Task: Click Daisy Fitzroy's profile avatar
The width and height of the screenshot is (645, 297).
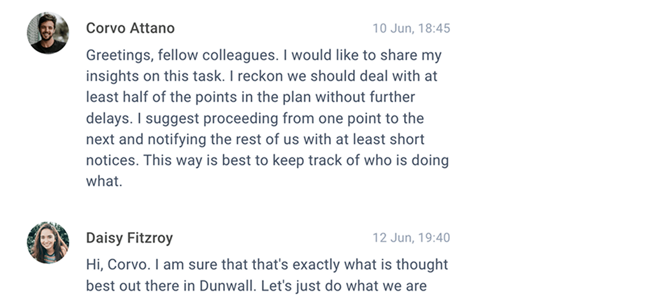Action: 47,243
